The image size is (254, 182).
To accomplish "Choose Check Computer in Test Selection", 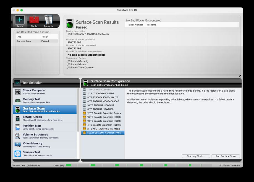I will click(45, 92).
